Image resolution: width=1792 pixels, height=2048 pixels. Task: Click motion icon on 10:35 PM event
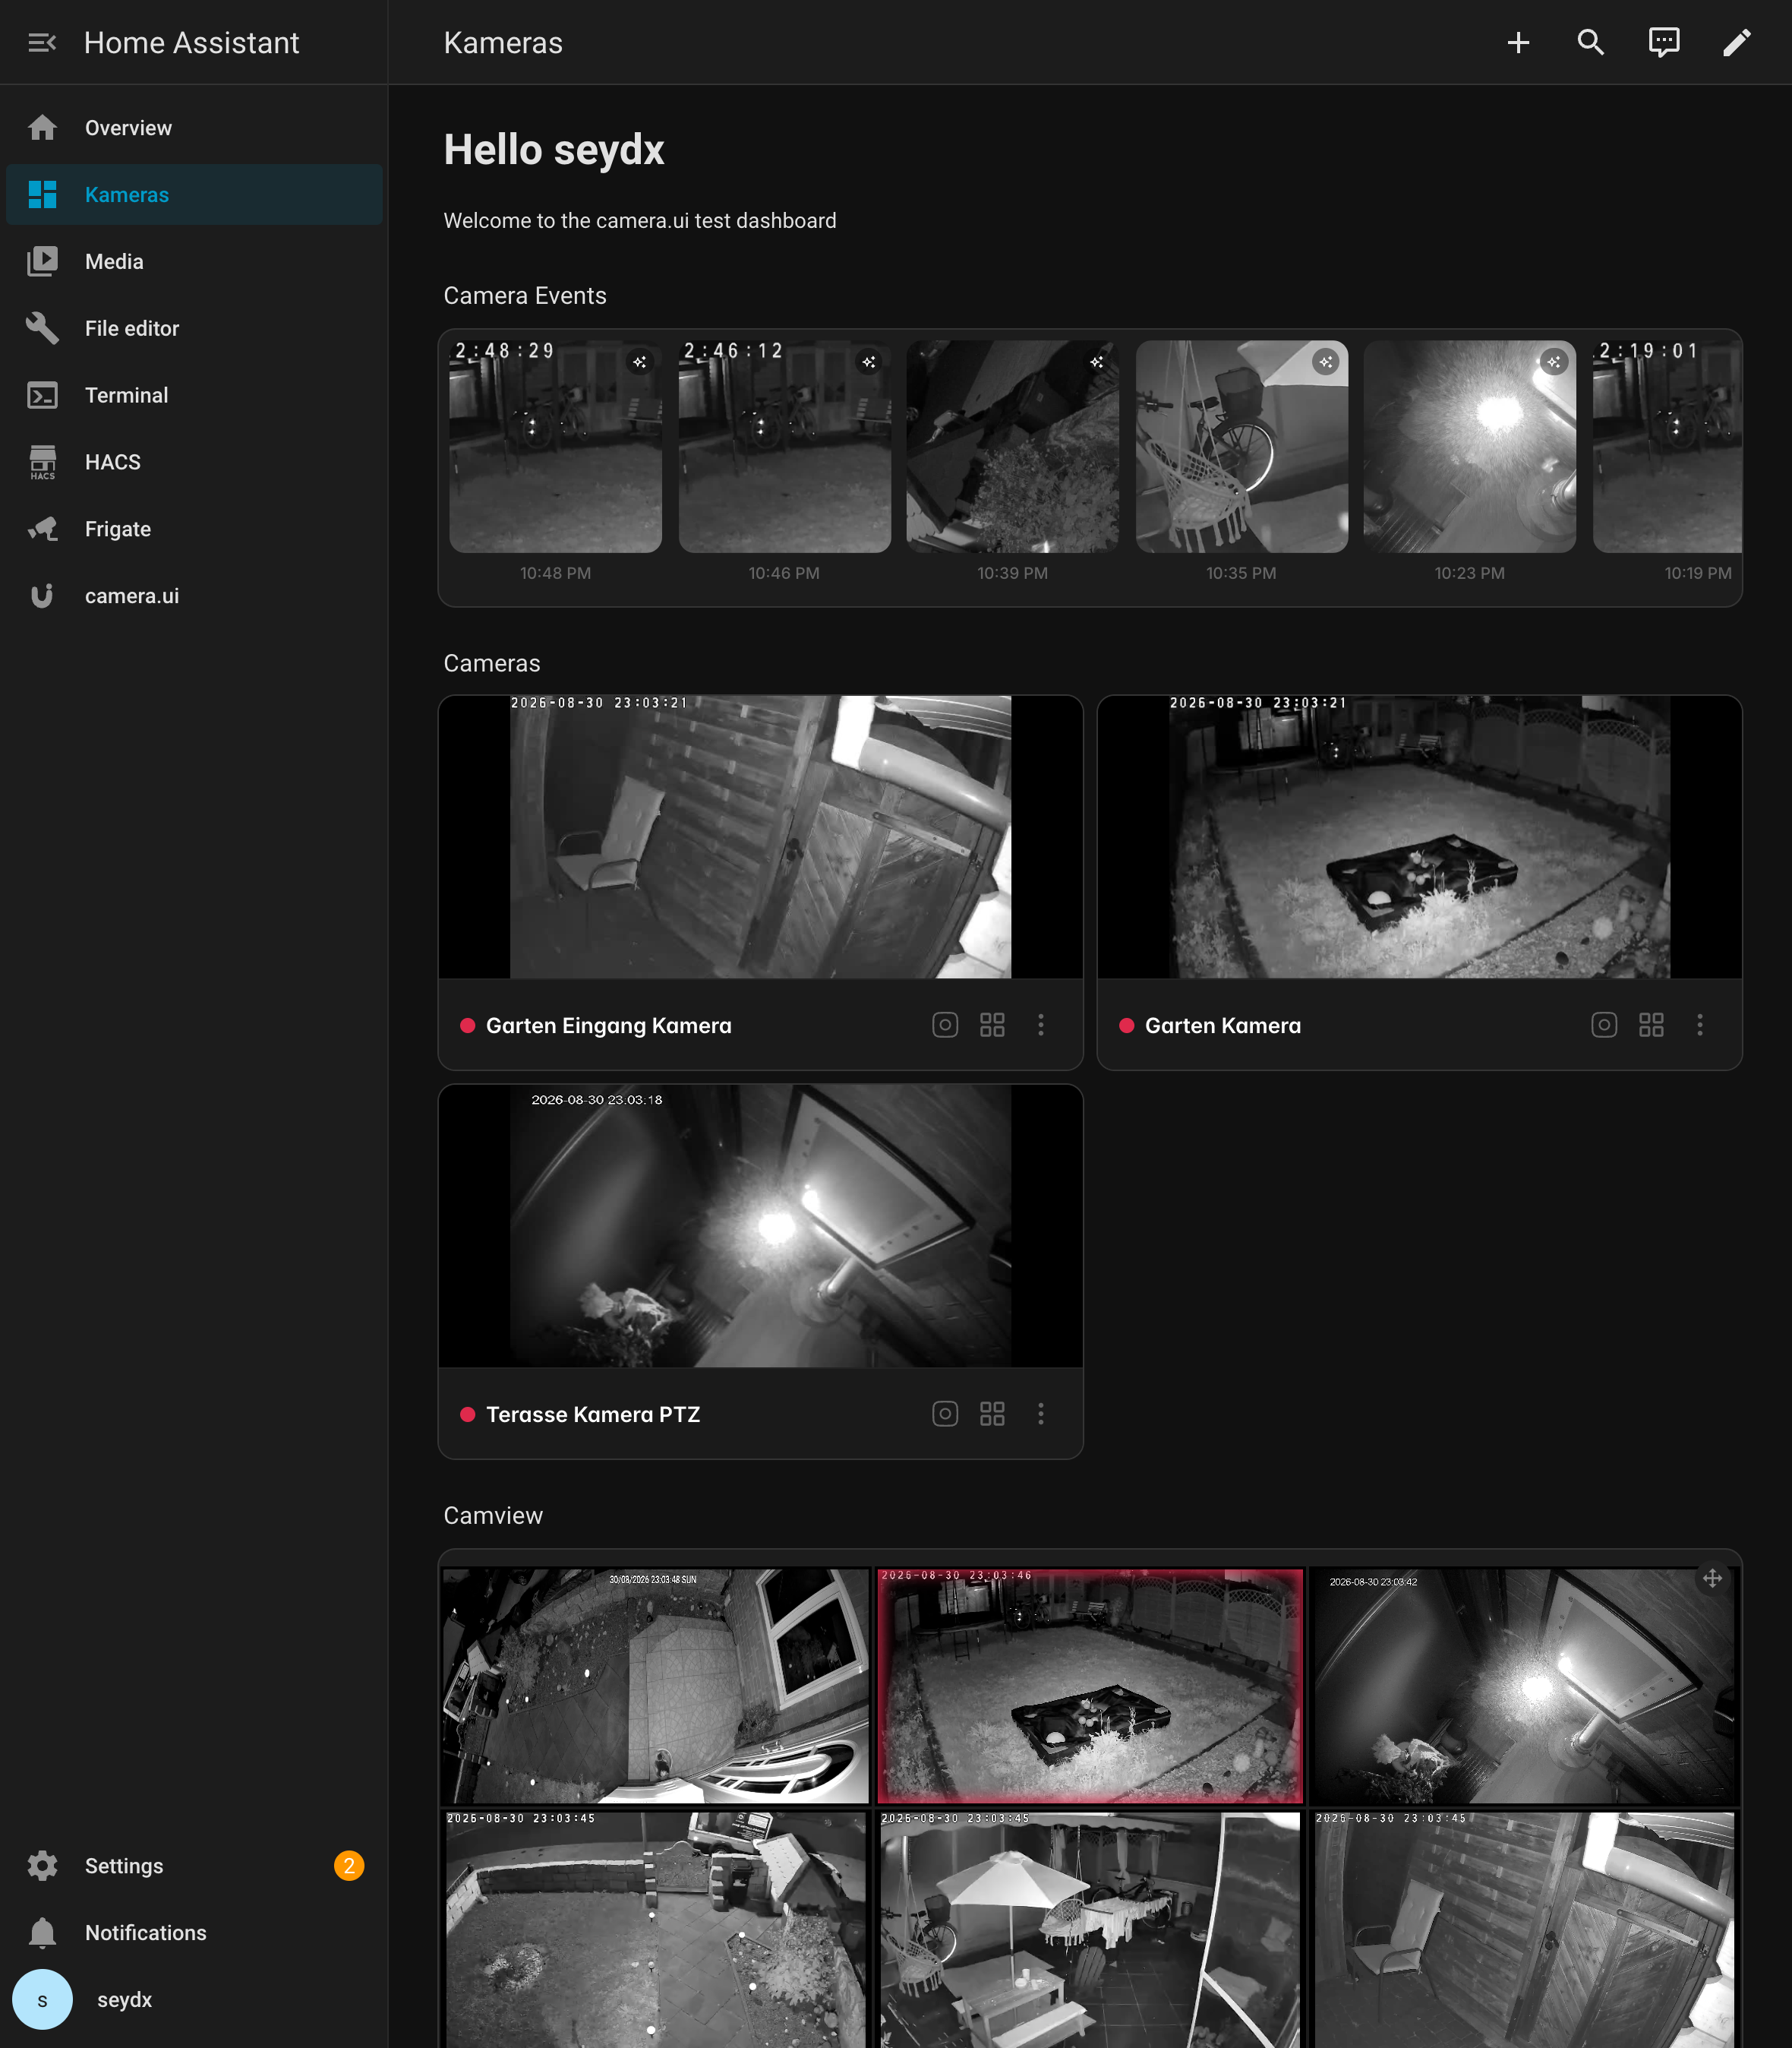coord(1326,362)
